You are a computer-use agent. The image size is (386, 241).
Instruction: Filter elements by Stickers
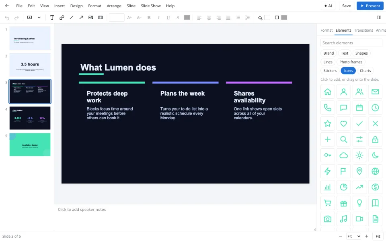click(330, 71)
